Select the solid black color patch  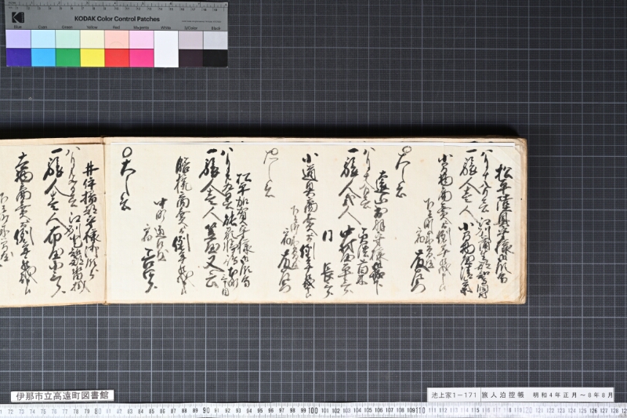click(x=215, y=57)
